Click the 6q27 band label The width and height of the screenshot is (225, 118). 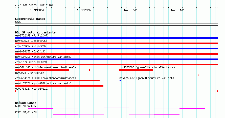(x=18, y=22)
